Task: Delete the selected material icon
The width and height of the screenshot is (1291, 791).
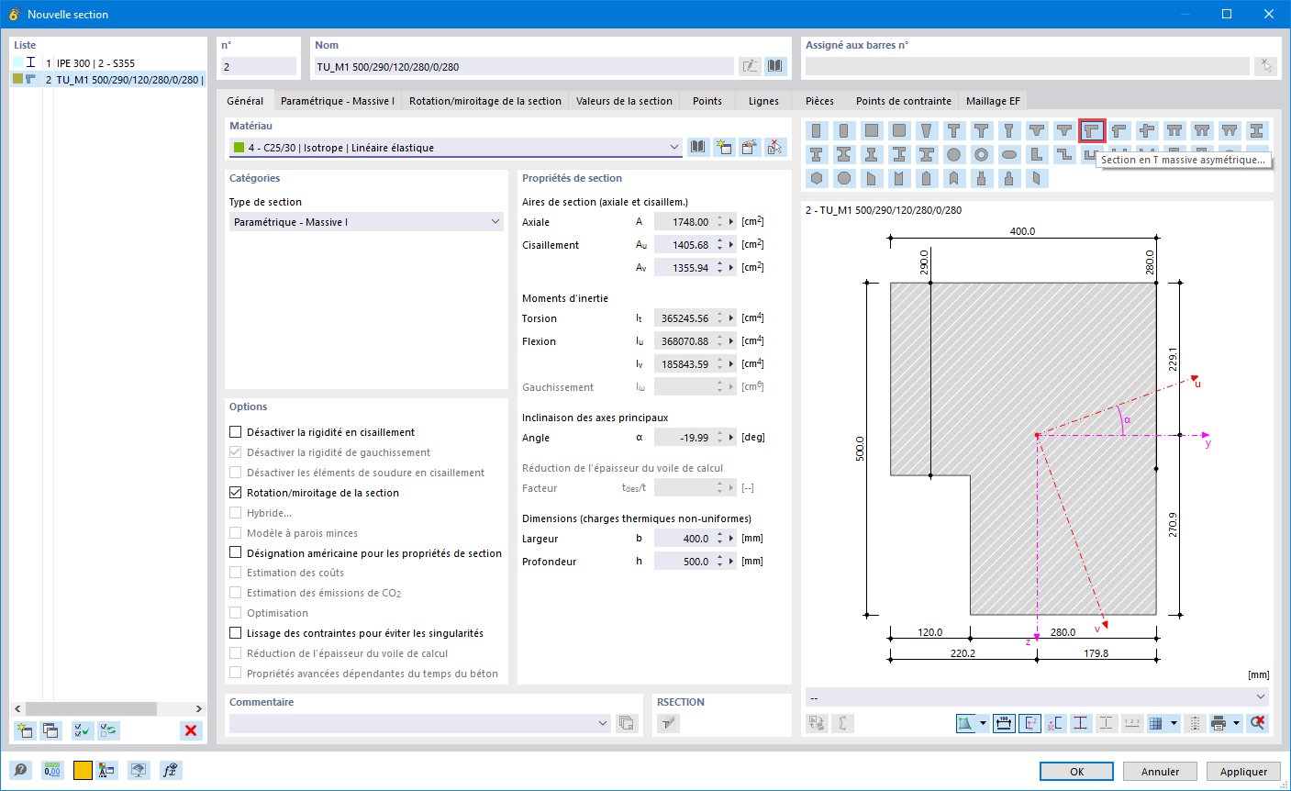Action: [x=776, y=147]
